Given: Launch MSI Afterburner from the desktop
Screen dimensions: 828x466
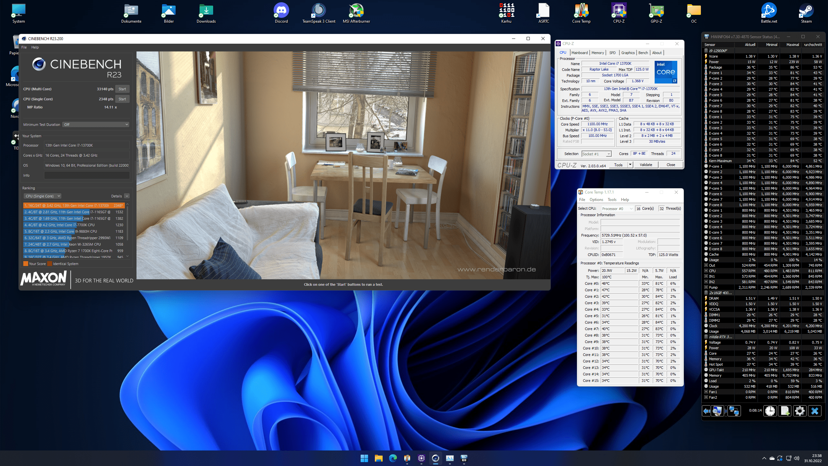Looking at the screenshot, I should click(356, 13).
